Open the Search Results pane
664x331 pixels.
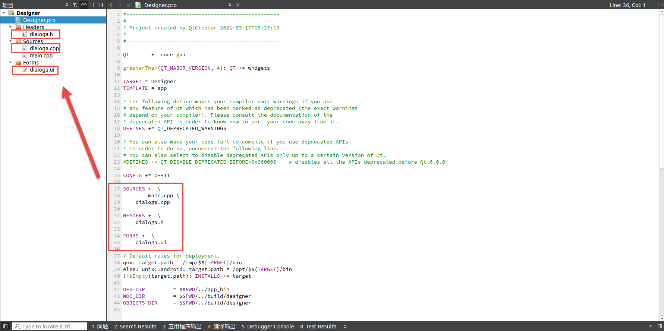(x=135, y=327)
